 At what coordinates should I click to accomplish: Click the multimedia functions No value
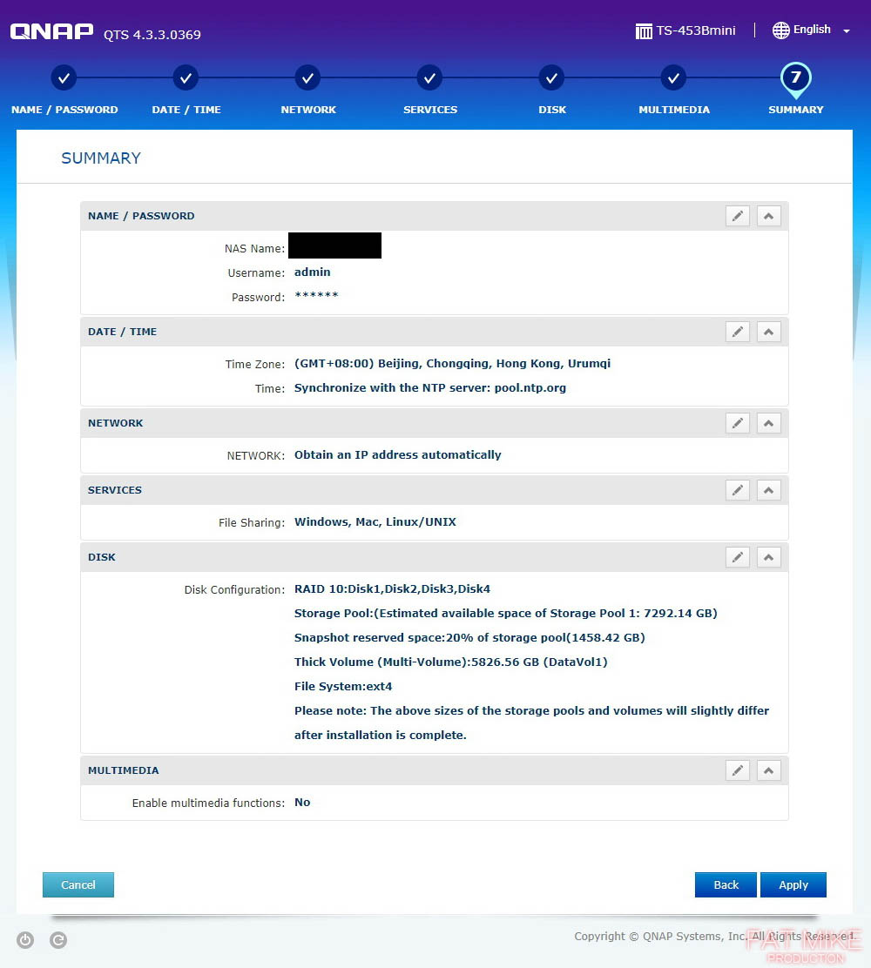pos(302,803)
